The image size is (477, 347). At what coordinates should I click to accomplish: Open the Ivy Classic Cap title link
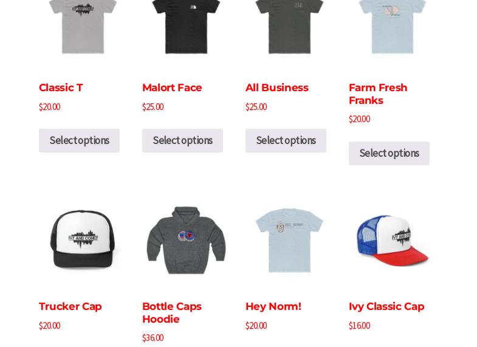[x=386, y=306]
